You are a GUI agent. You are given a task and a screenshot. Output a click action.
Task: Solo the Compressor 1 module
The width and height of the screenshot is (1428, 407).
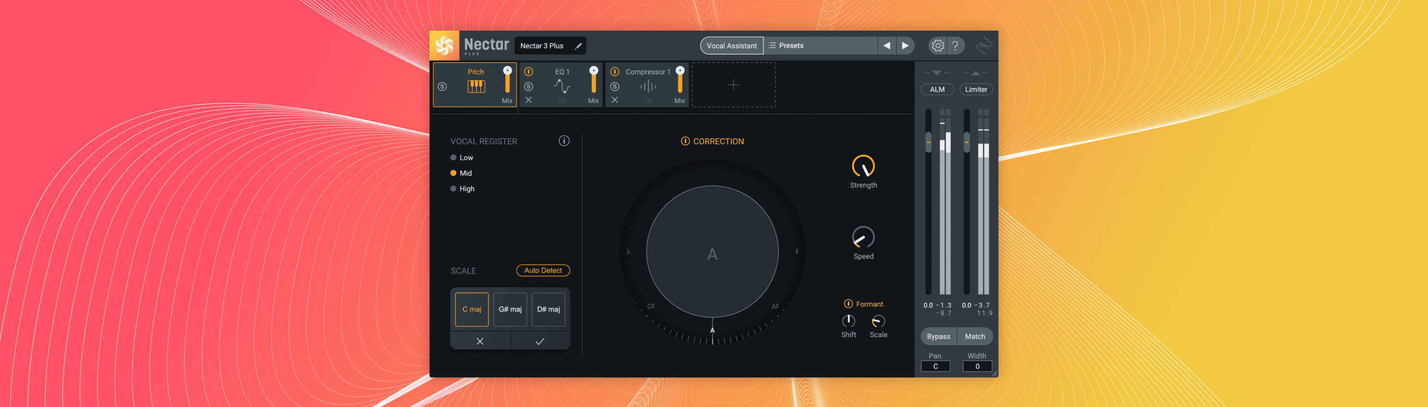click(x=615, y=87)
